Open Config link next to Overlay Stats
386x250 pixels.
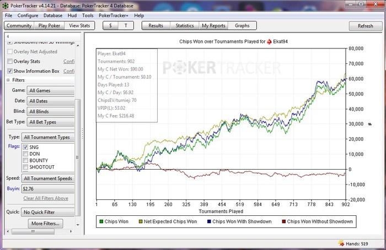[x=69, y=61]
